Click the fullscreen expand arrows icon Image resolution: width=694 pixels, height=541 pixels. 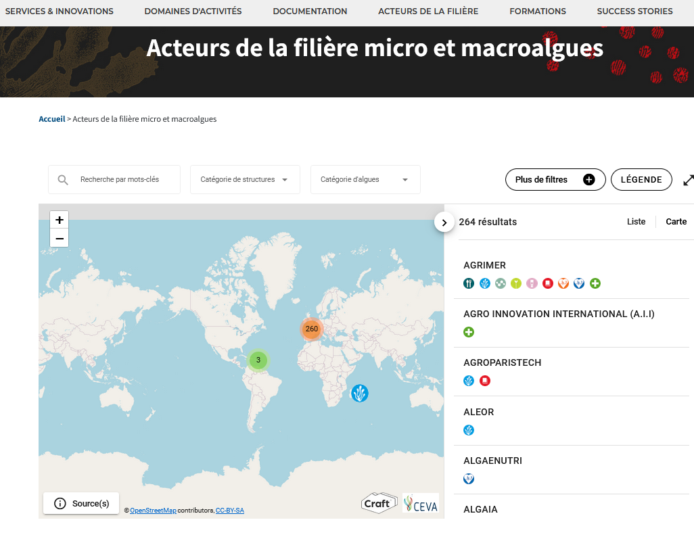[x=688, y=180]
